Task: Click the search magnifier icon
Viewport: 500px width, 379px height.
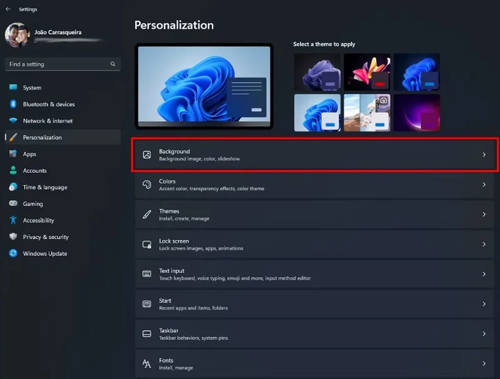Action: tap(113, 64)
